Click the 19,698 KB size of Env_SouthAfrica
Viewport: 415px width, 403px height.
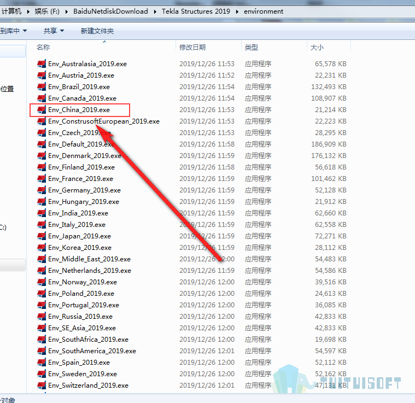coord(331,340)
